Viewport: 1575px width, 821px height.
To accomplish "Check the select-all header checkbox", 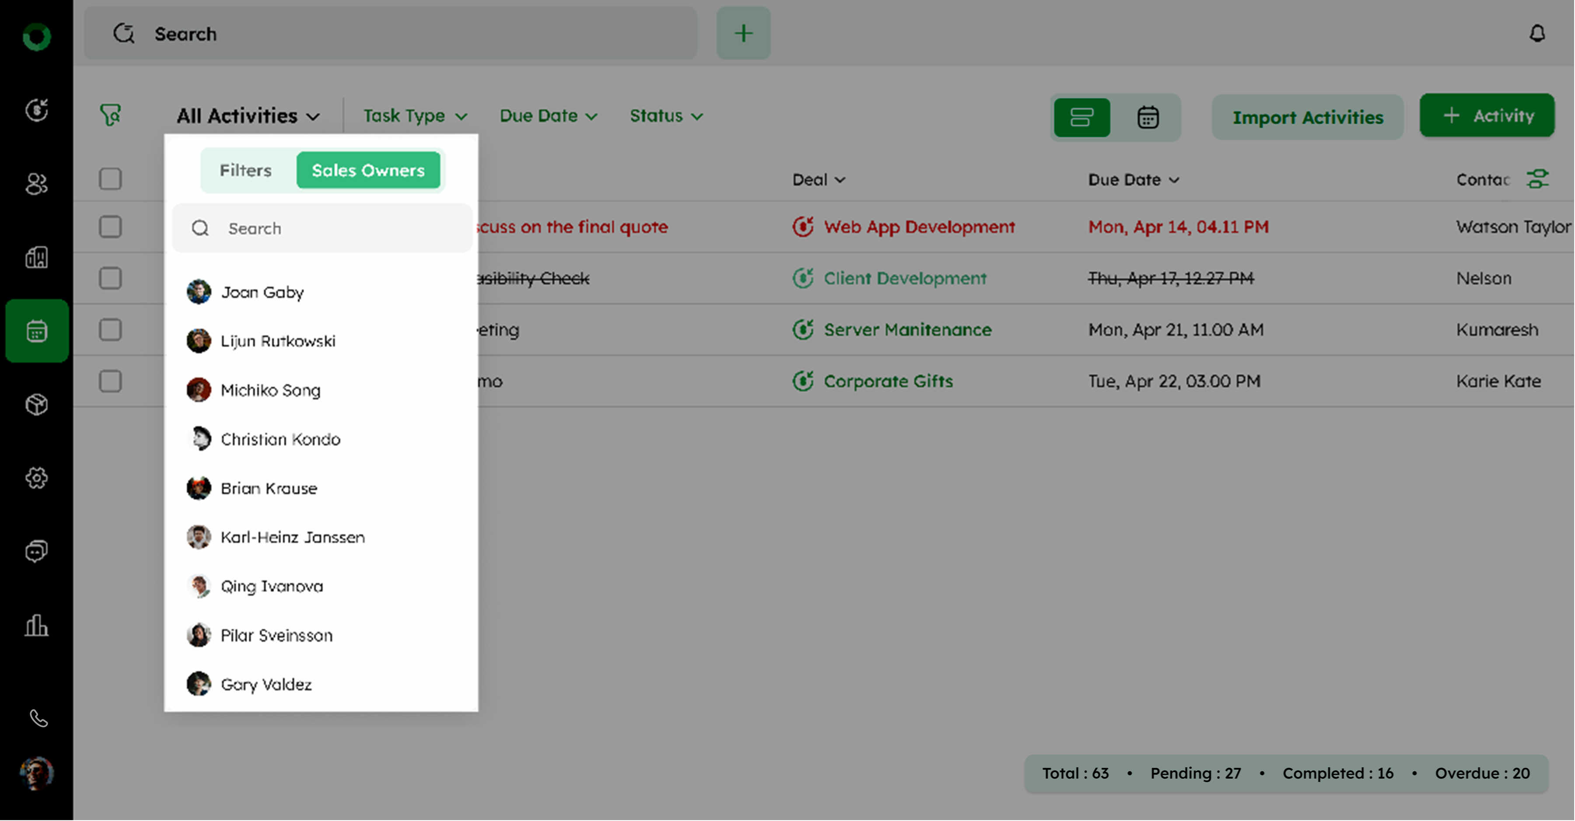I will pos(111,179).
